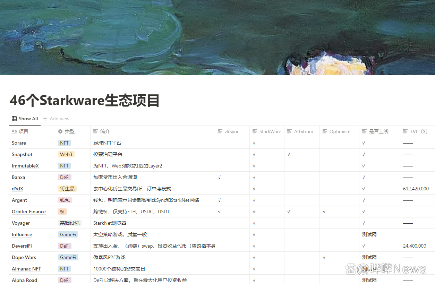Click the 是否上线 column header icon
This screenshot has height=284, width=435.
363,131
